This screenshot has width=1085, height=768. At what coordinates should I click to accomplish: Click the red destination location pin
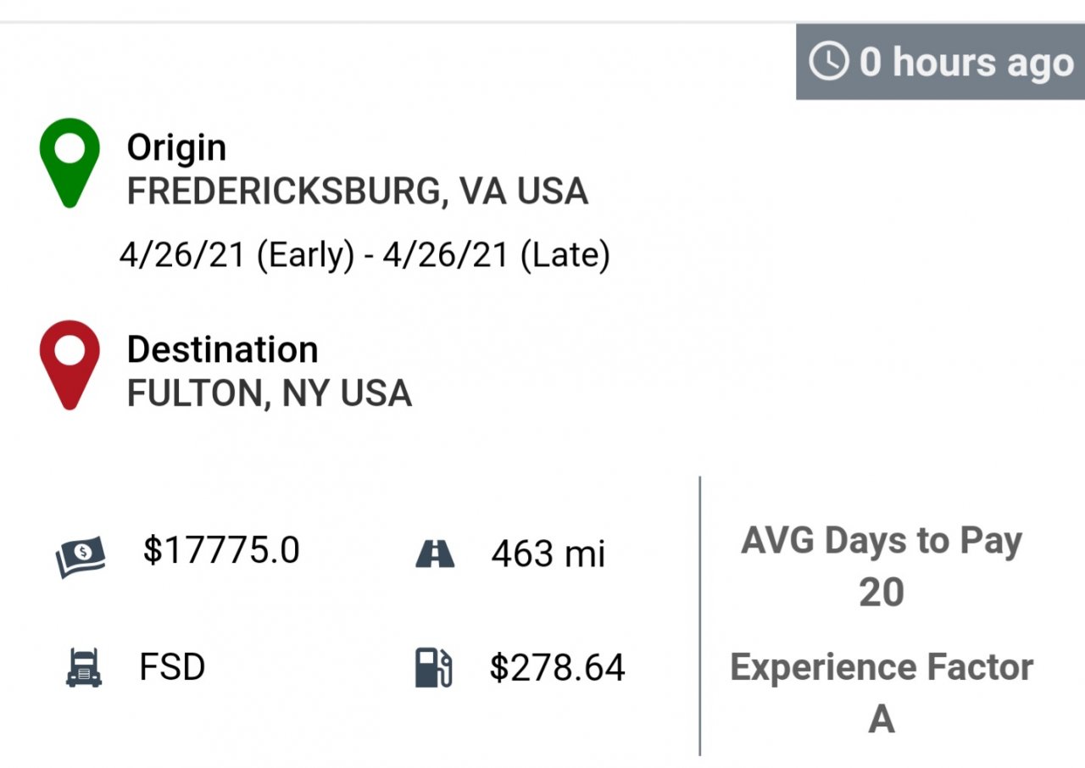70,363
